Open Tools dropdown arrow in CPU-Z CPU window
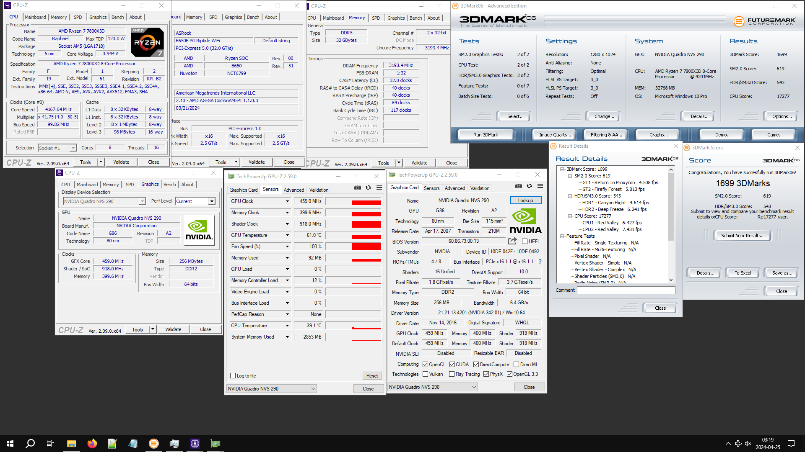The height and width of the screenshot is (452, 805). (101, 162)
